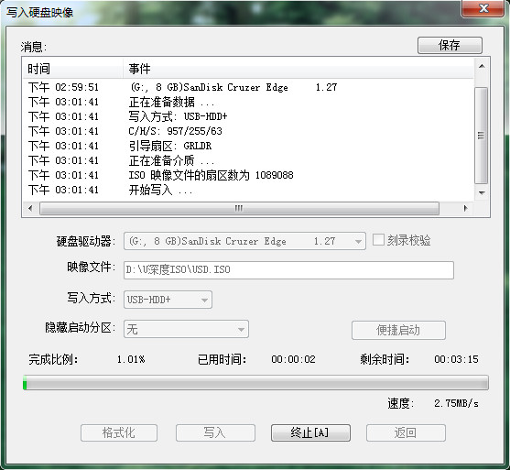Open the 隐藏启动分区 dropdown
Image resolution: width=510 pixels, height=470 pixels.
tap(186, 329)
